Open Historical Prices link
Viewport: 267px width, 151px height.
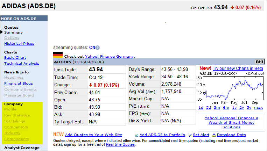[x=19, y=44]
